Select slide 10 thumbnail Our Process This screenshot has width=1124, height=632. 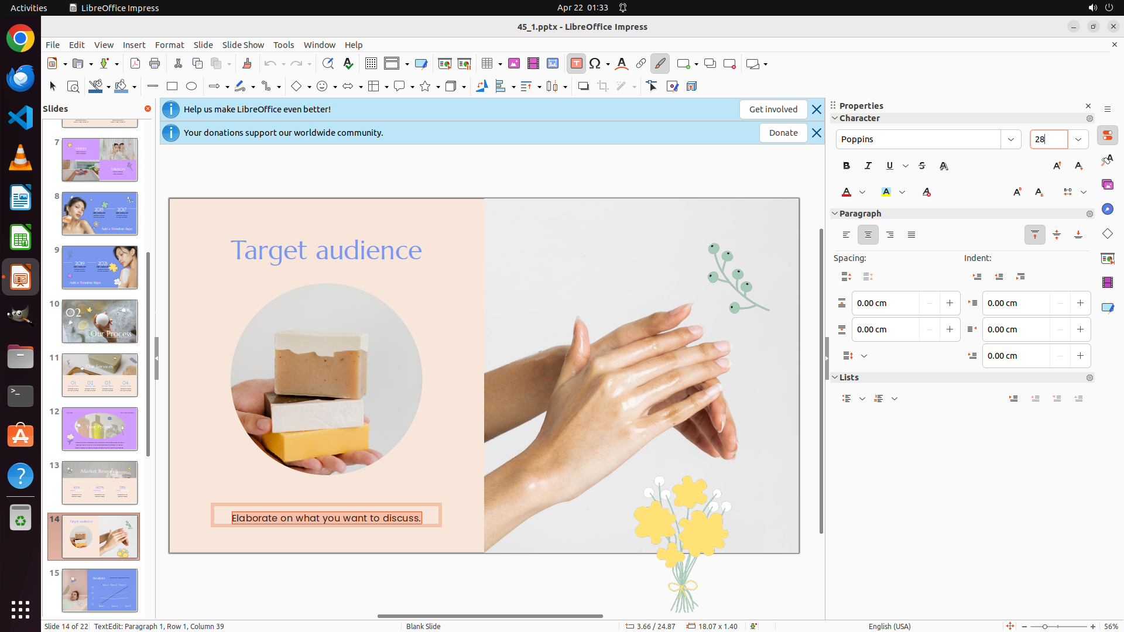pyautogui.click(x=100, y=321)
